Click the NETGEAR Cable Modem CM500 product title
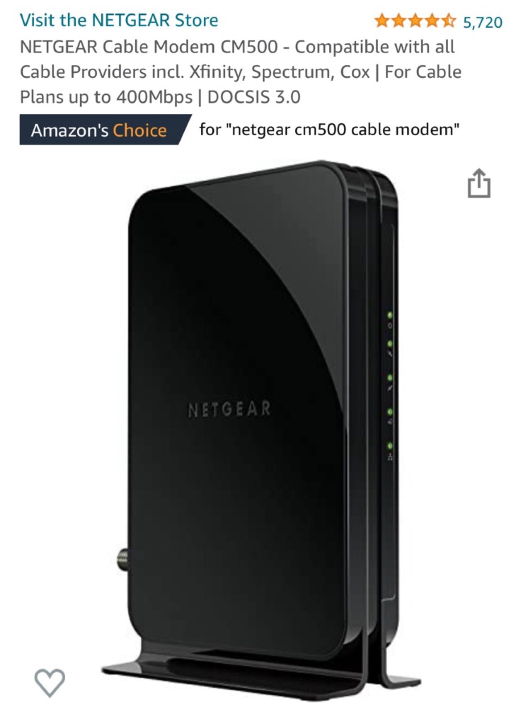Screen dimensions: 521x714 241,71
